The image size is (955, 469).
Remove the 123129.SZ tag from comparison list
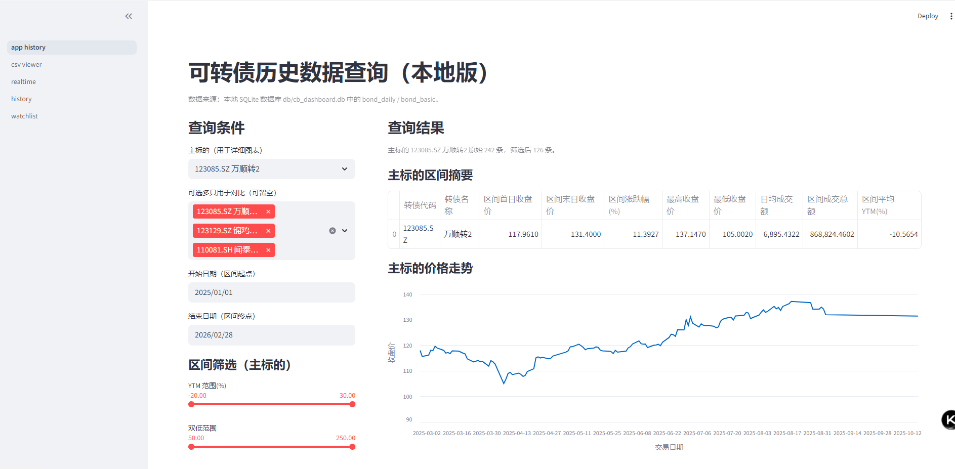tap(268, 231)
